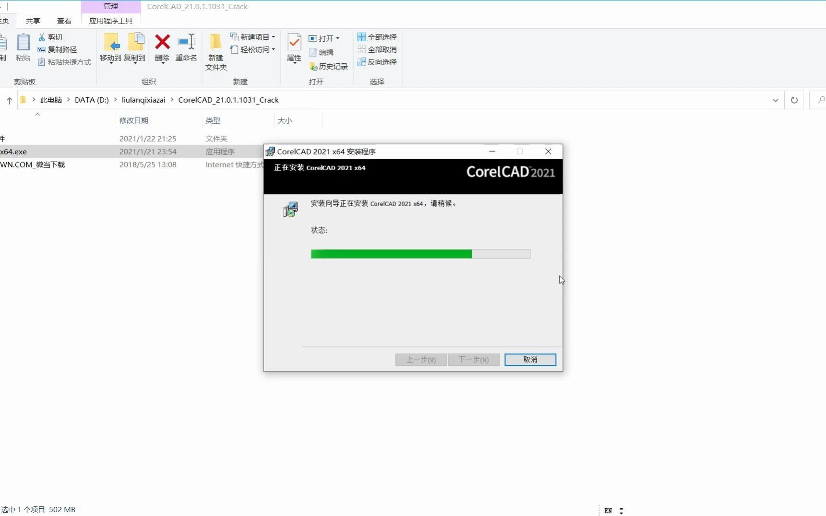826x516 pixels.
Task: Select the WN.COM_微当下载 shortcut row
Action: [132, 164]
